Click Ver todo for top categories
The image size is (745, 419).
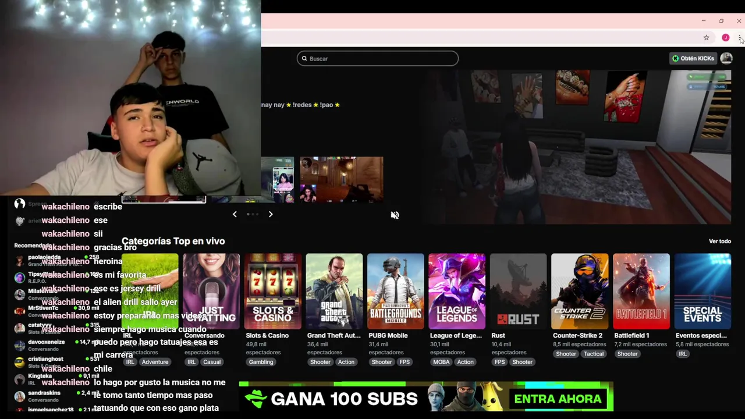click(x=720, y=241)
